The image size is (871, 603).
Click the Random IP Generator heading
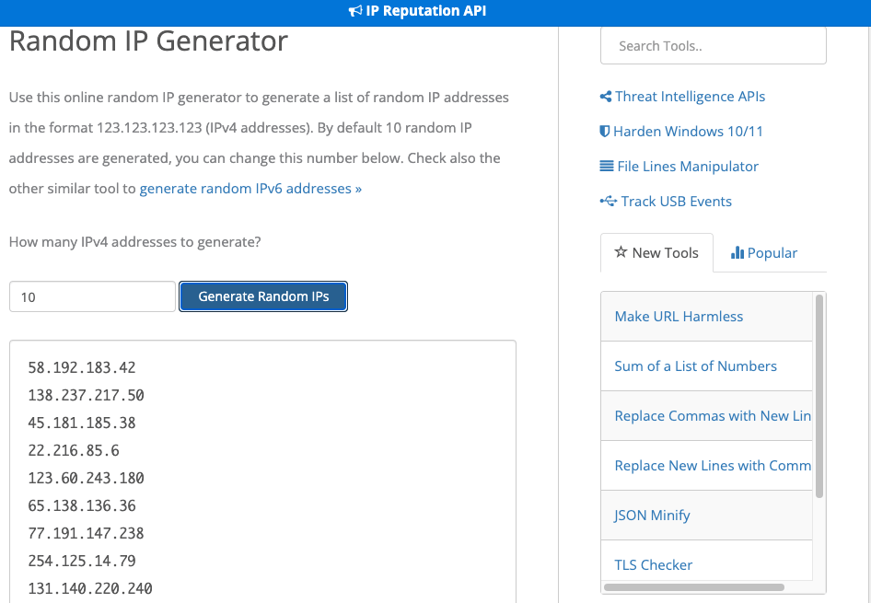pyautogui.click(x=148, y=41)
